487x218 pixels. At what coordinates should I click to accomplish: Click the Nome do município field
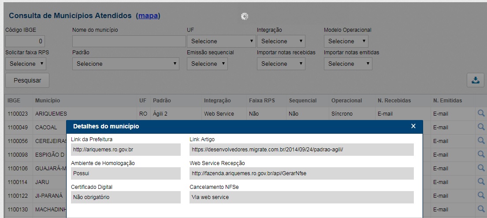pos(129,41)
